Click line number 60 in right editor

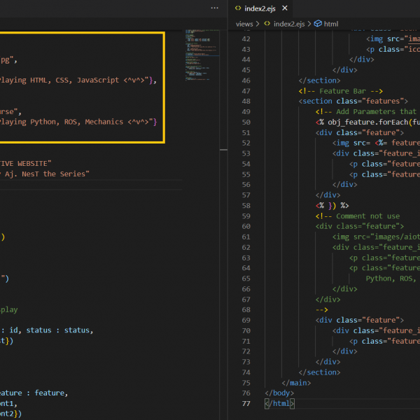coord(245,226)
